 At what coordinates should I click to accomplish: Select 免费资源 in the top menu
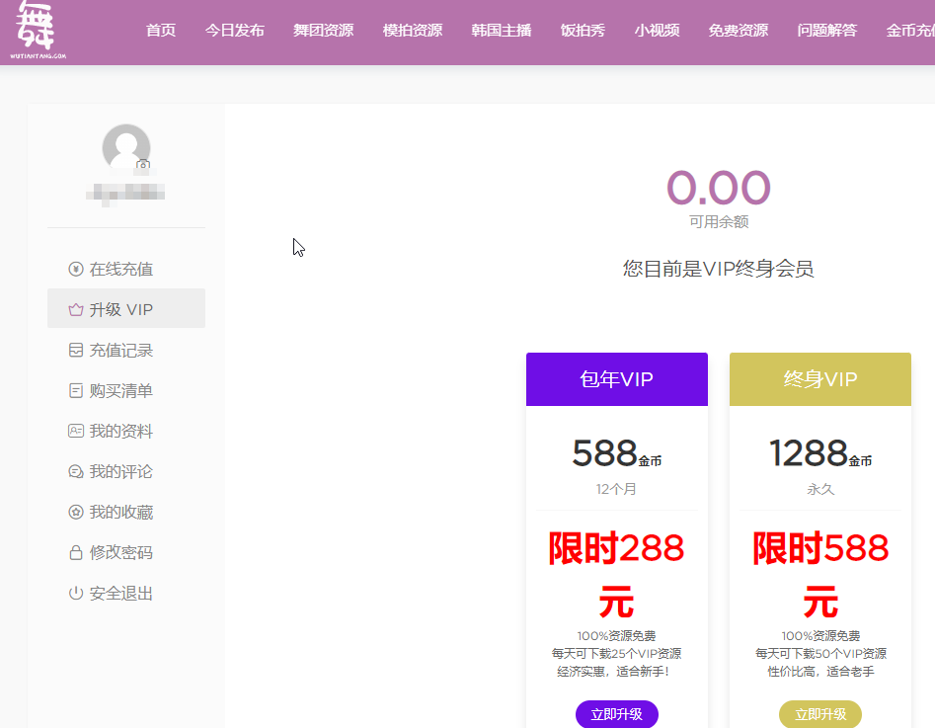[x=739, y=31]
